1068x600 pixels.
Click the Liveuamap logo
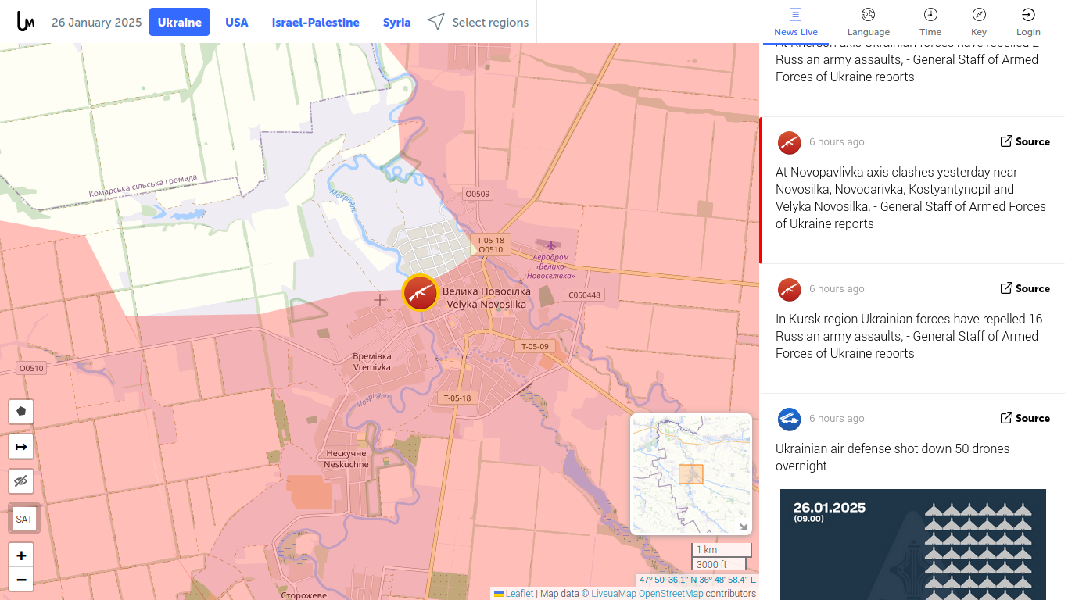(25, 22)
